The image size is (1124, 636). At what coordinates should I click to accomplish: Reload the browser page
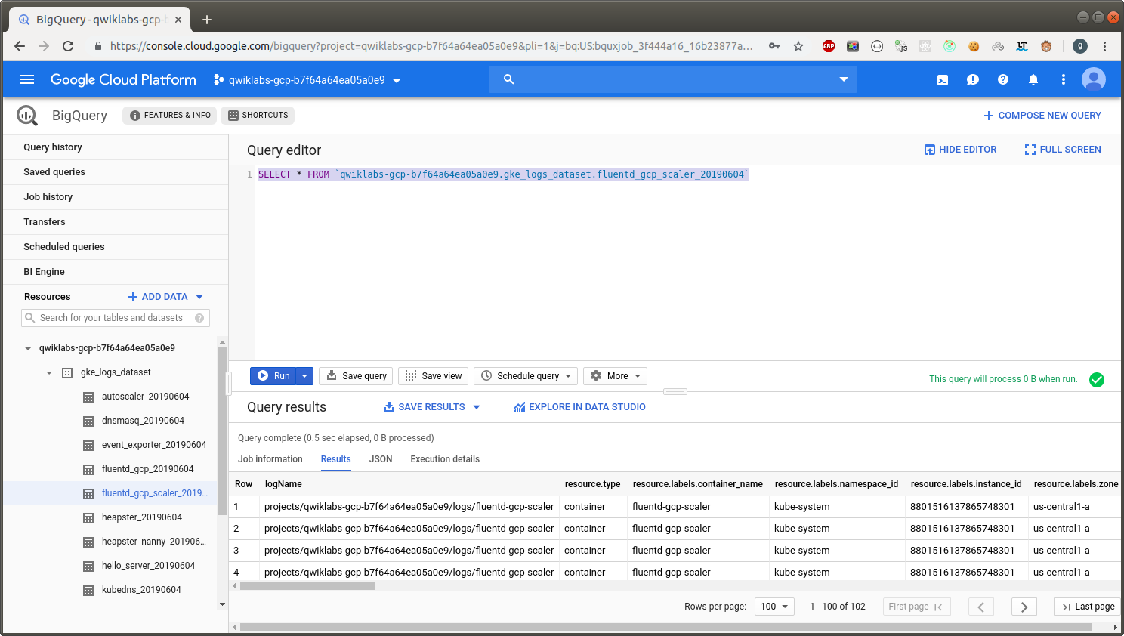click(x=68, y=46)
